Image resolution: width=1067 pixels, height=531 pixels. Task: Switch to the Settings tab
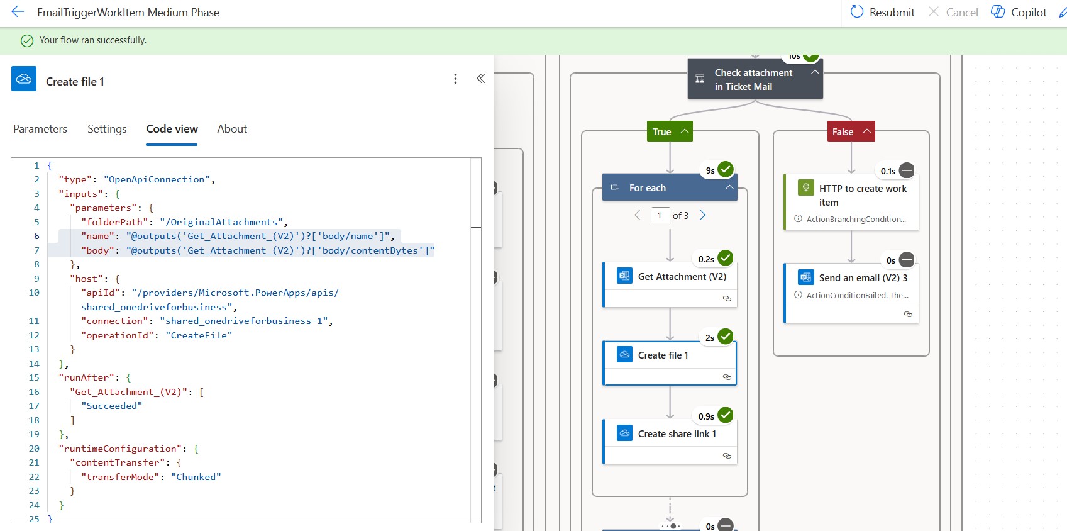tap(107, 129)
